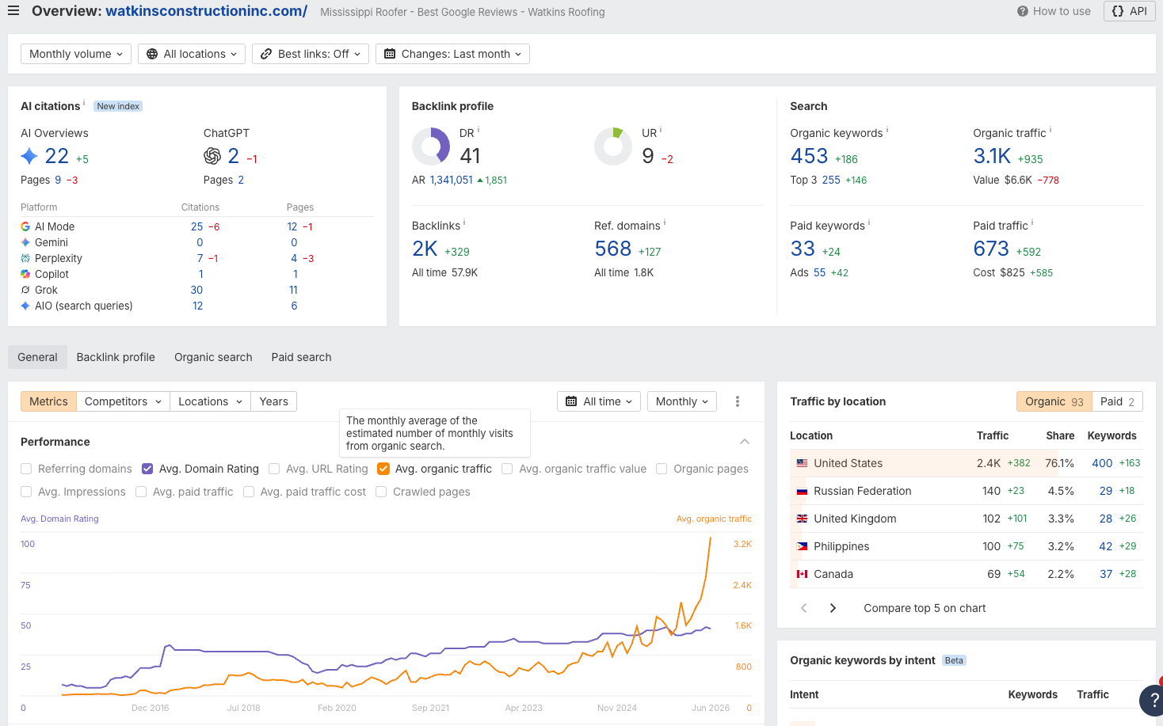Click the DR donut chart icon
Image resolution: width=1163 pixels, height=726 pixels.
[431, 146]
